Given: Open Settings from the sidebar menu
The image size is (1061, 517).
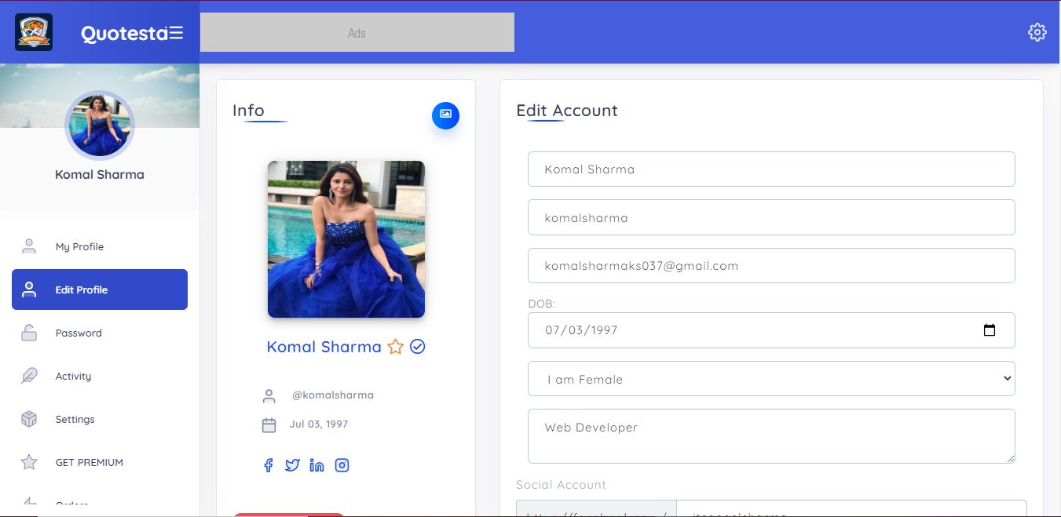Looking at the screenshot, I should 75,419.
